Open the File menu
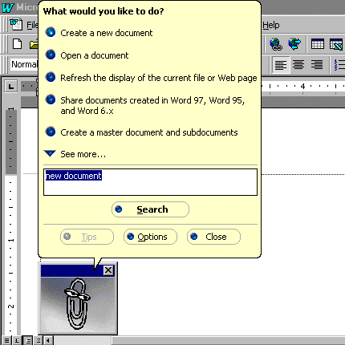 point(32,25)
